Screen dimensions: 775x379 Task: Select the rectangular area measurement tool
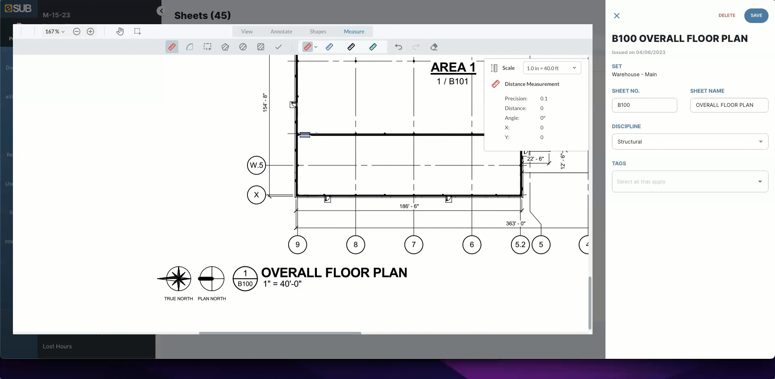point(207,47)
